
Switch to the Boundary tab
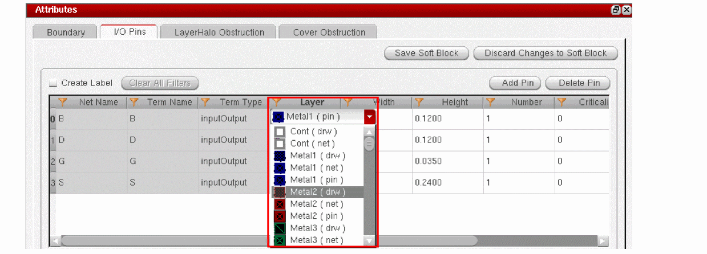66,32
